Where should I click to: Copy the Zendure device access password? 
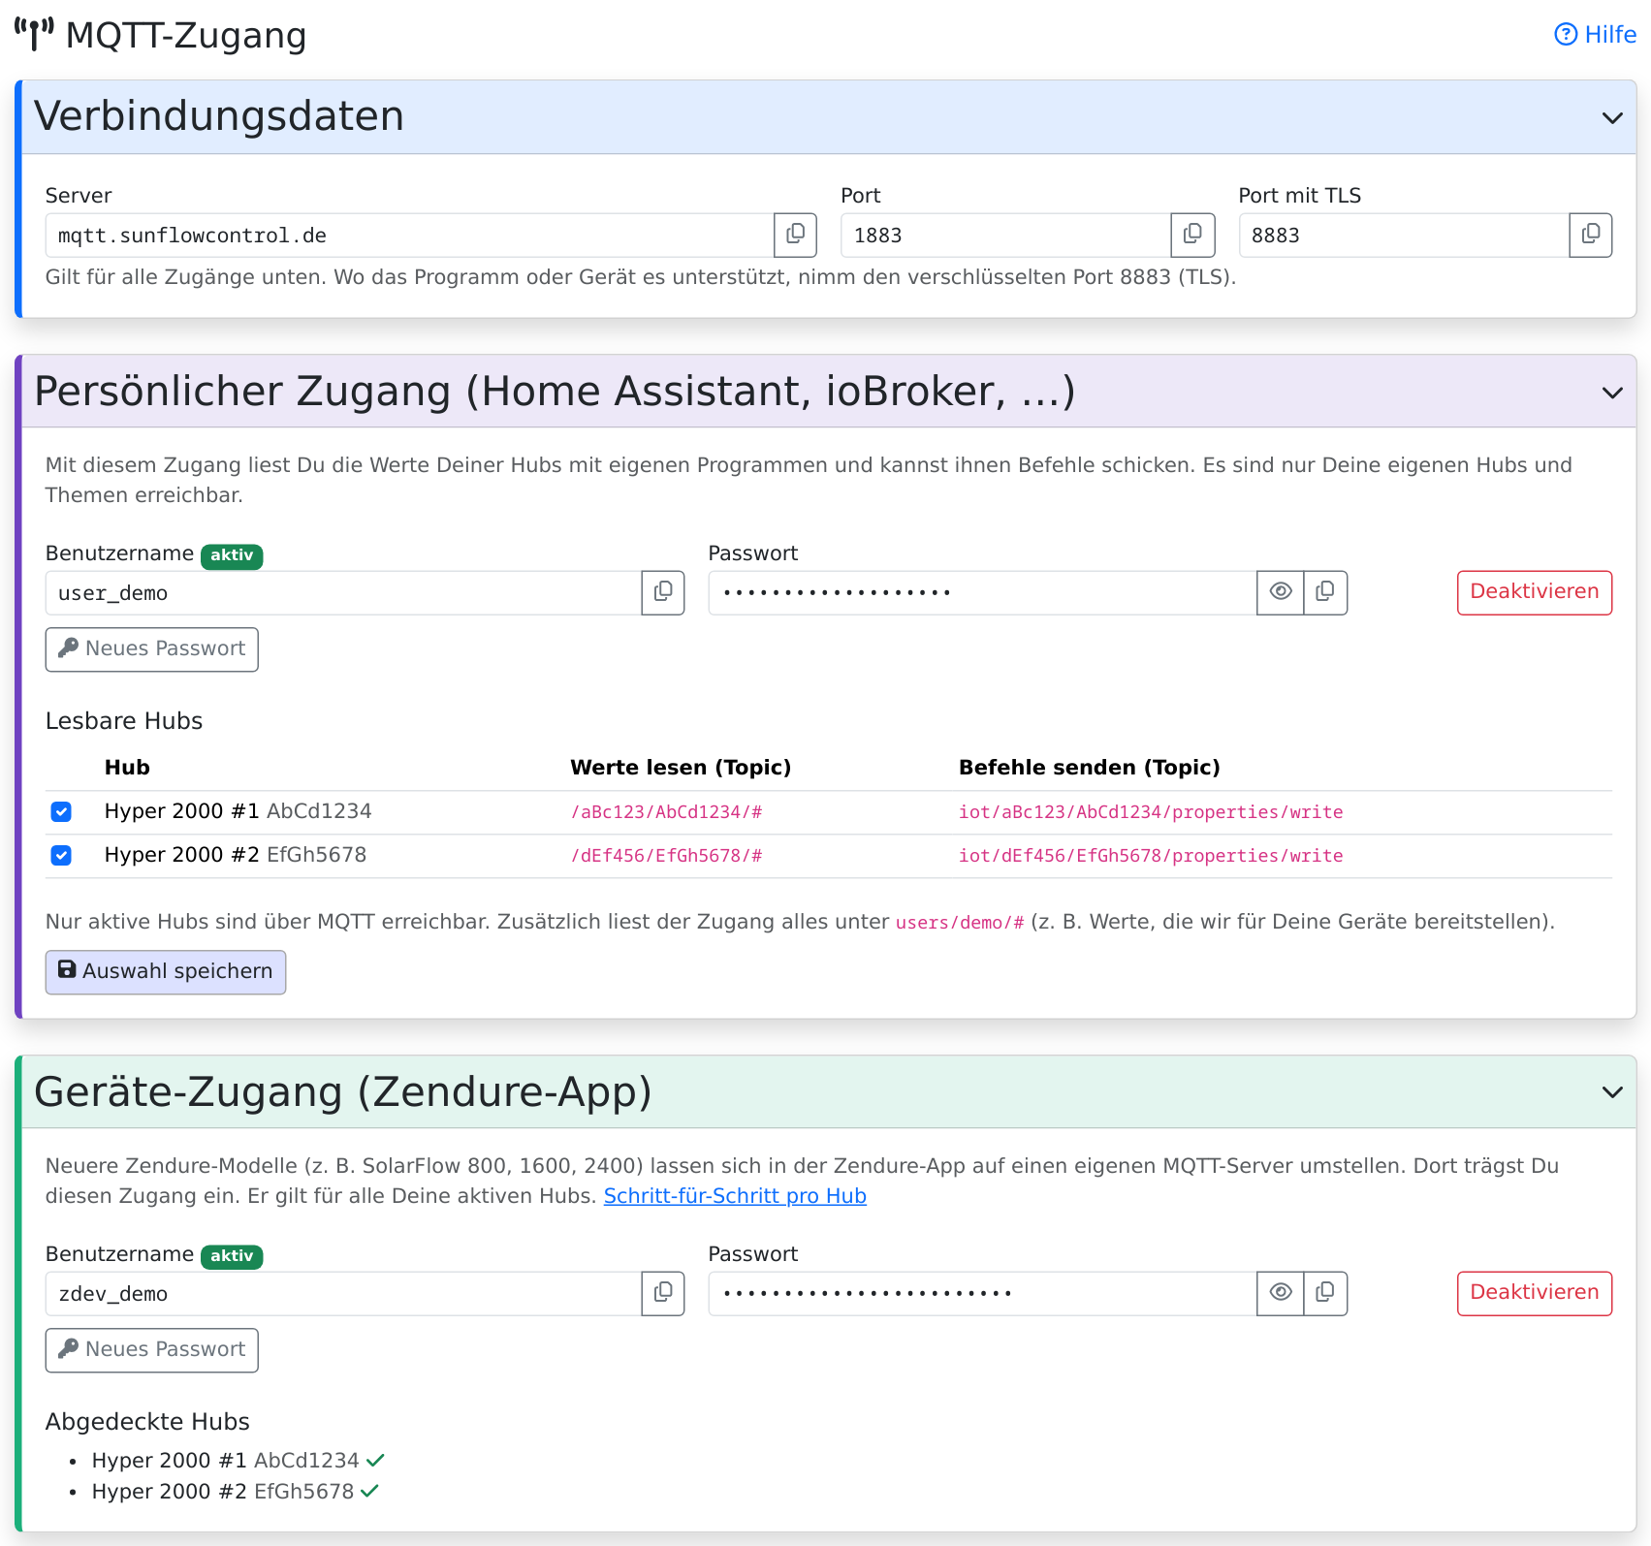(1325, 1293)
